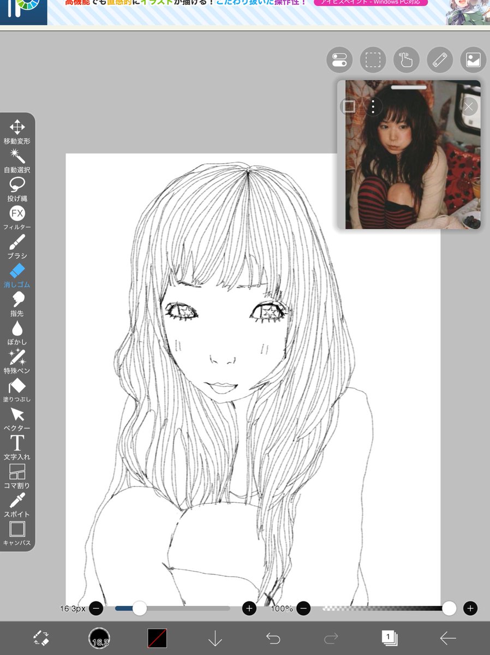Open the ibisPaint banner advertisement
490x655 pixels.
(245, 12)
